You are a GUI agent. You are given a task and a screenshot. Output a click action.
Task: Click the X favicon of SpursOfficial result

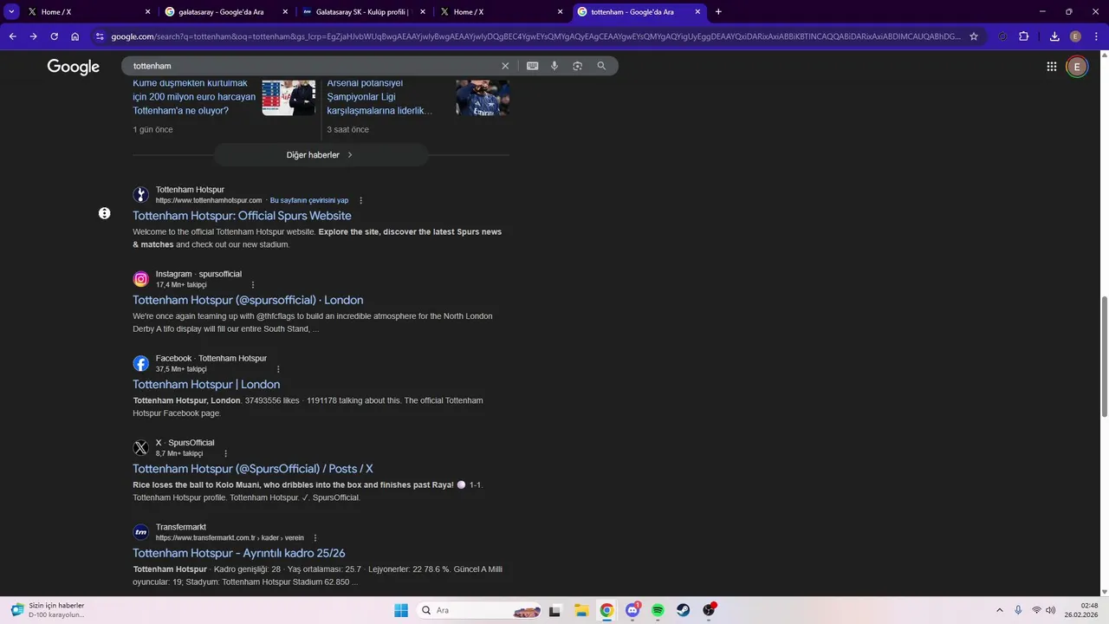click(140, 448)
